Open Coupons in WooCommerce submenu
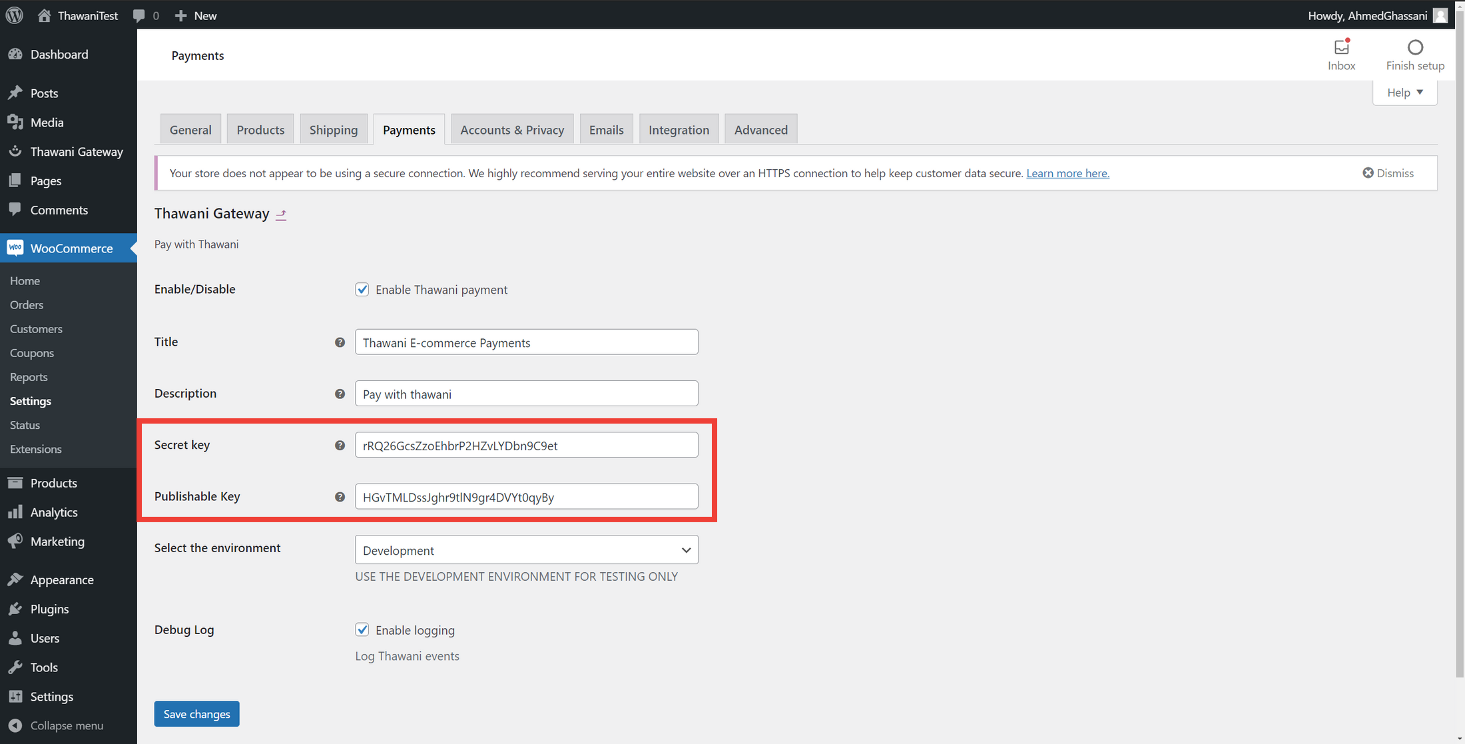Image resolution: width=1465 pixels, height=744 pixels. 32,353
